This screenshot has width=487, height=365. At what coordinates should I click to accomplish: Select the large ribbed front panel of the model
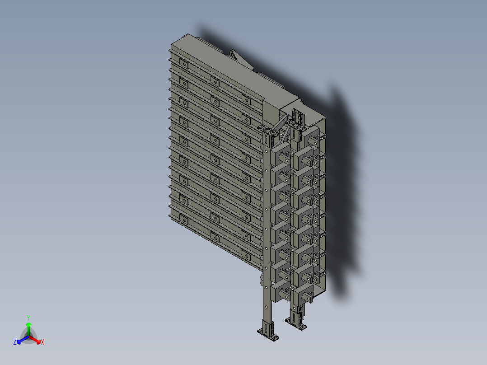coord(216,159)
